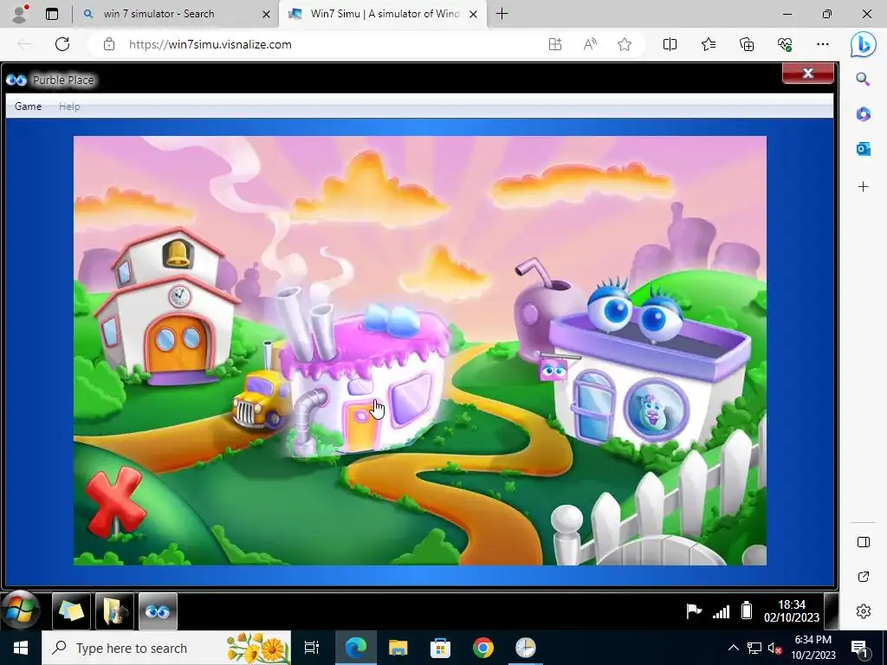
Task: Click the Type here to search box
Action: pos(166,648)
